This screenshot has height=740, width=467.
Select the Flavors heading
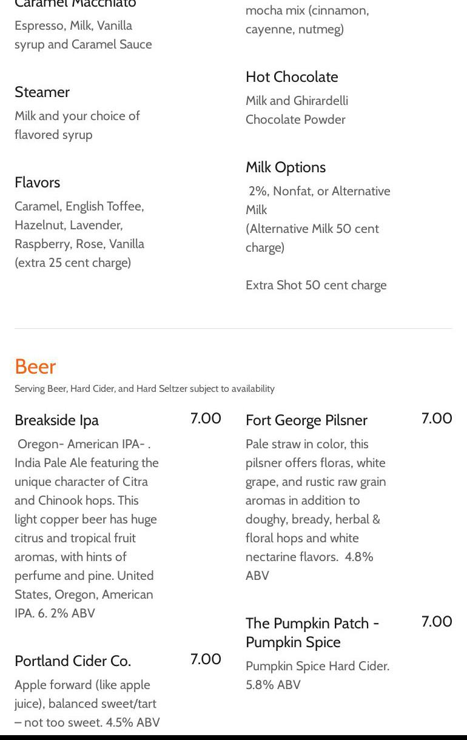click(x=37, y=183)
